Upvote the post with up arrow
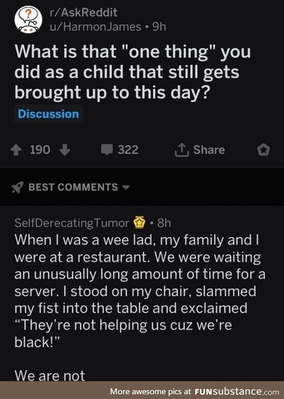The width and height of the screenshot is (284, 399). 16,150
